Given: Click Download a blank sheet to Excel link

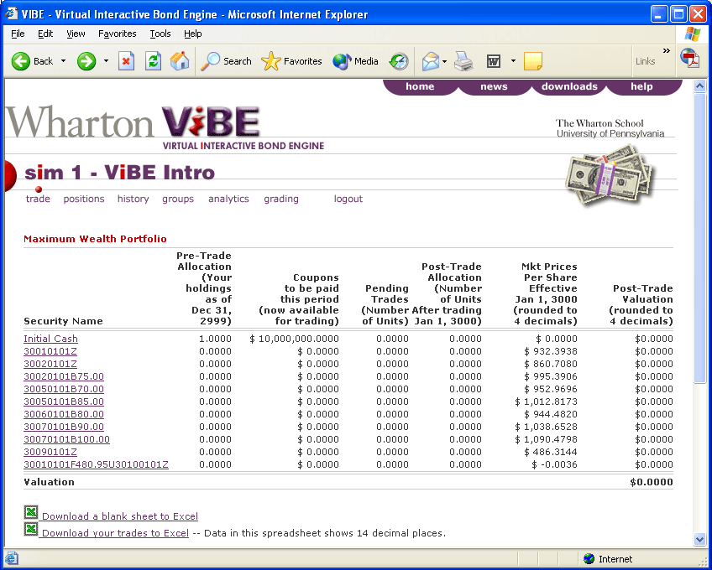Looking at the screenshot, I should tap(120, 516).
